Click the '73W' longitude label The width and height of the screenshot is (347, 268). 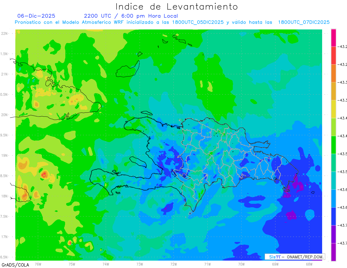pyautogui.click(x=140, y=264)
